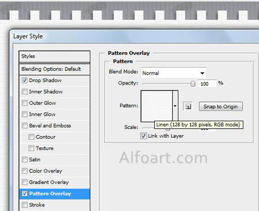Viewport: 259px width, 211px height.
Task: Select the Styles section
Action: [x=55, y=56]
